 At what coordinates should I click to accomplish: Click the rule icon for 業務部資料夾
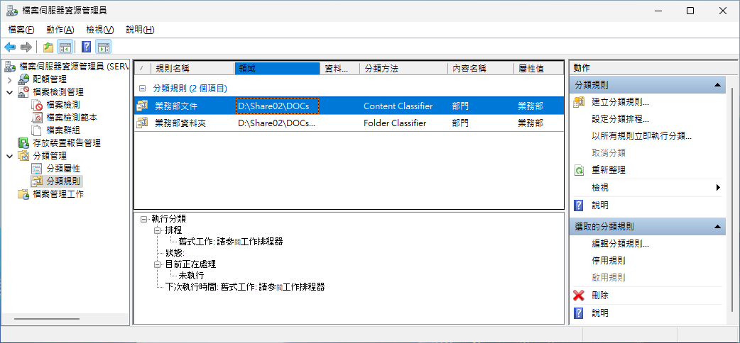point(142,123)
